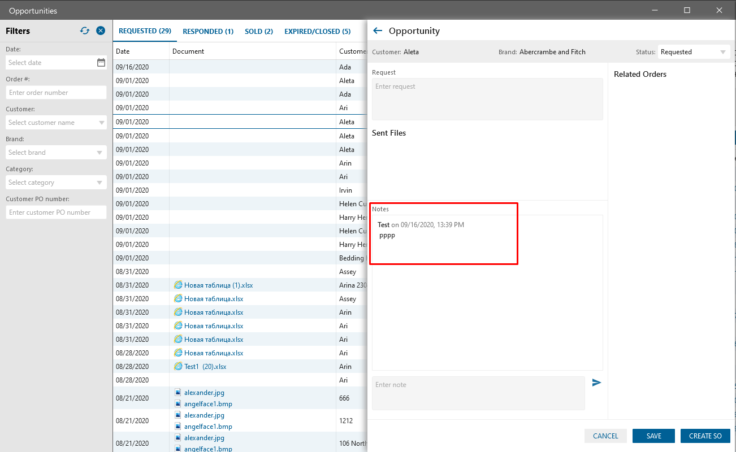Go back using the Opportunity arrow
The width and height of the screenshot is (736, 452).
point(378,31)
